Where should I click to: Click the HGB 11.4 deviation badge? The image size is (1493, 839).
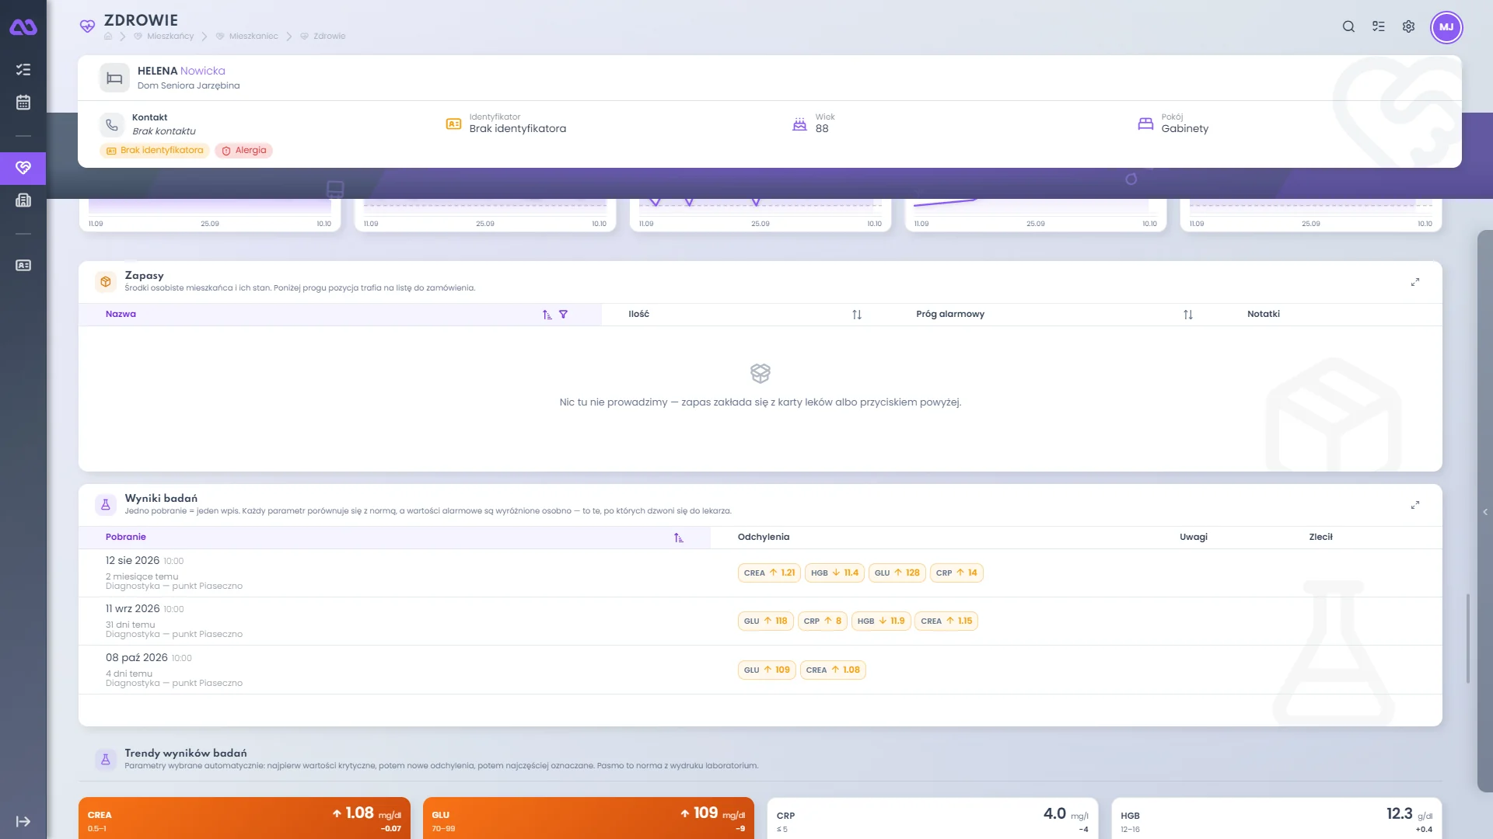[x=834, y=573]
